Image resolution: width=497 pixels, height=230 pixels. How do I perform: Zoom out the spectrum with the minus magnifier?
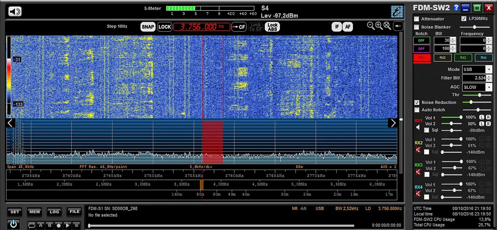click(371, 26)
